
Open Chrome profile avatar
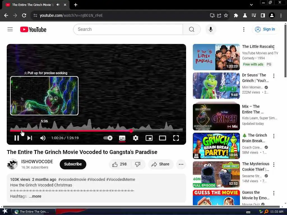pos(272,16)
